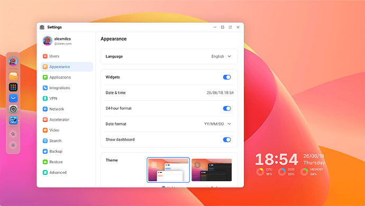
Task: Open the Date format YY/MM/DD dropdown
Action: point(217,124)
